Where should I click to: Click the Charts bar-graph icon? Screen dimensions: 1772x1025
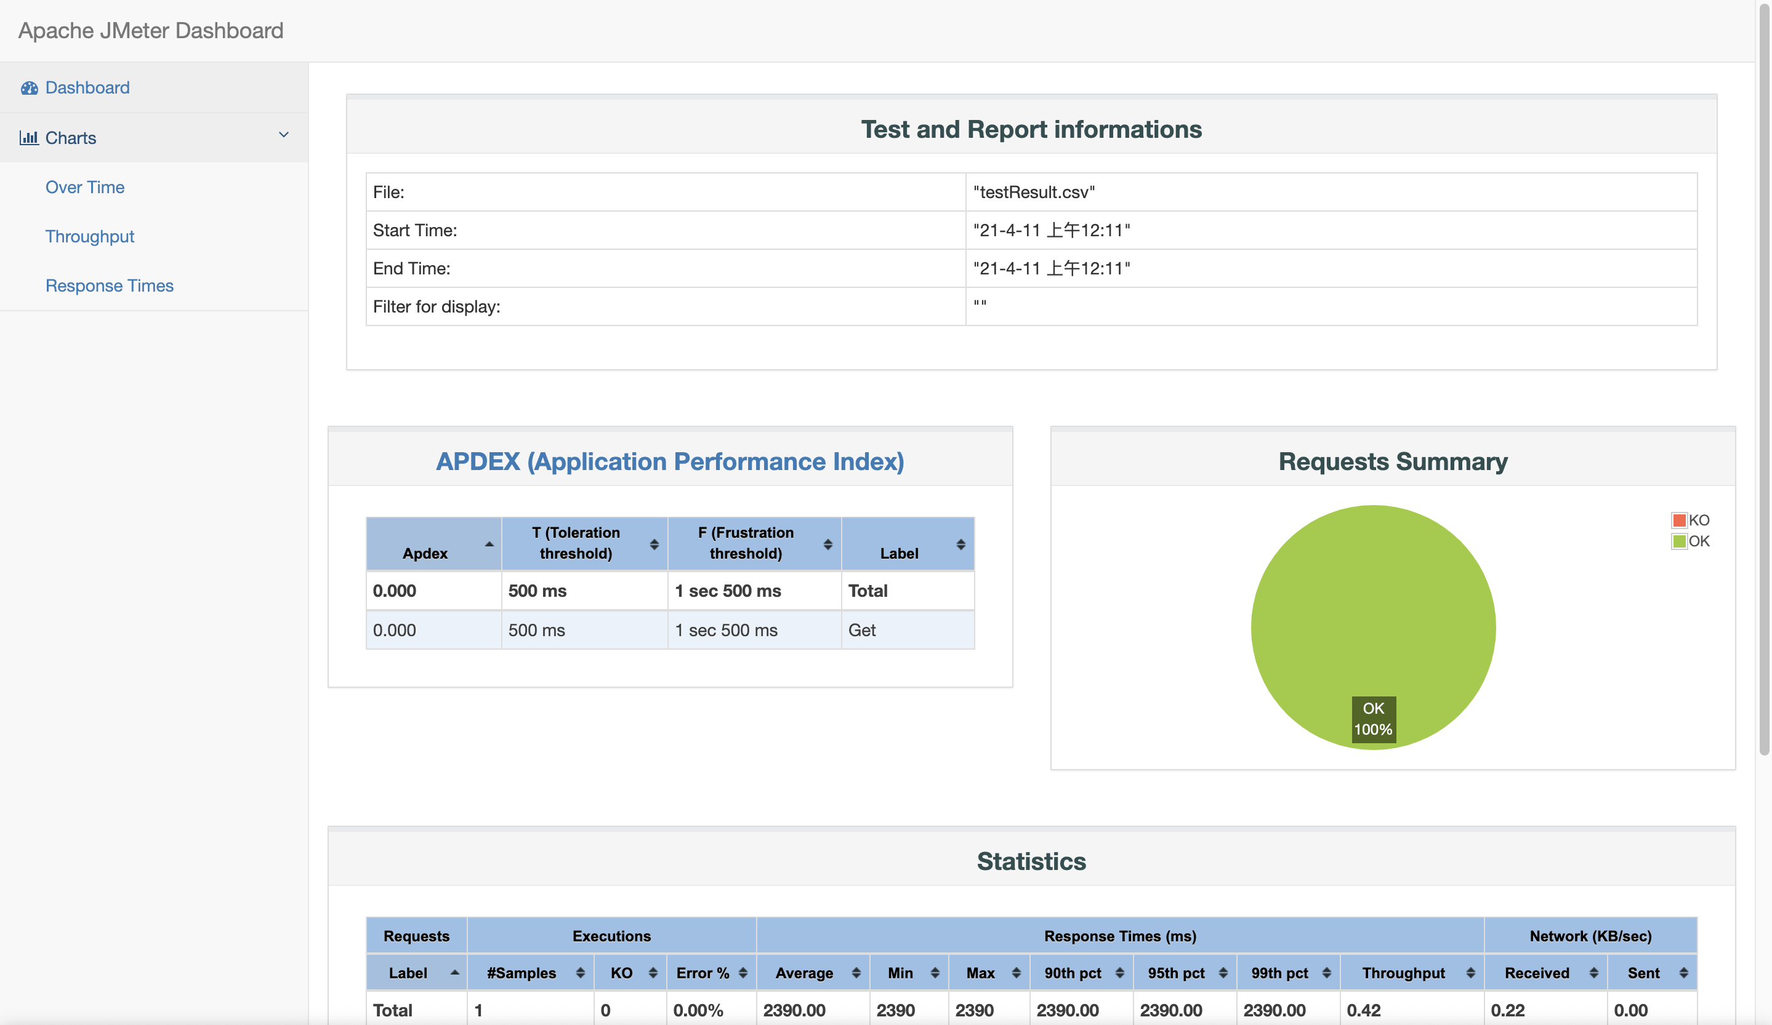(29, 138)
